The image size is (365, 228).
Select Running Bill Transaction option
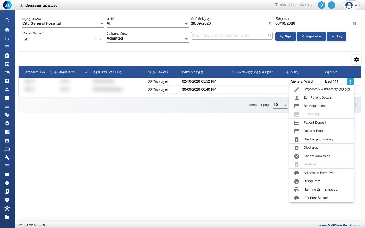pyautogui.click(x=322, y=189)
